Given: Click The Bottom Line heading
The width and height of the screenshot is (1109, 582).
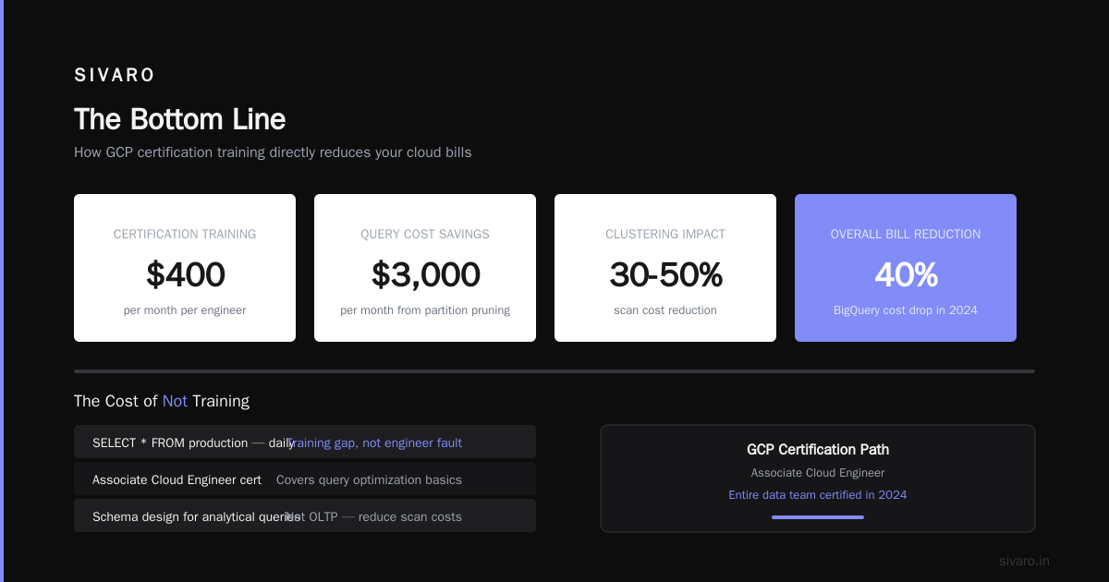Looking at the screenshot, I should coord(180,119).
